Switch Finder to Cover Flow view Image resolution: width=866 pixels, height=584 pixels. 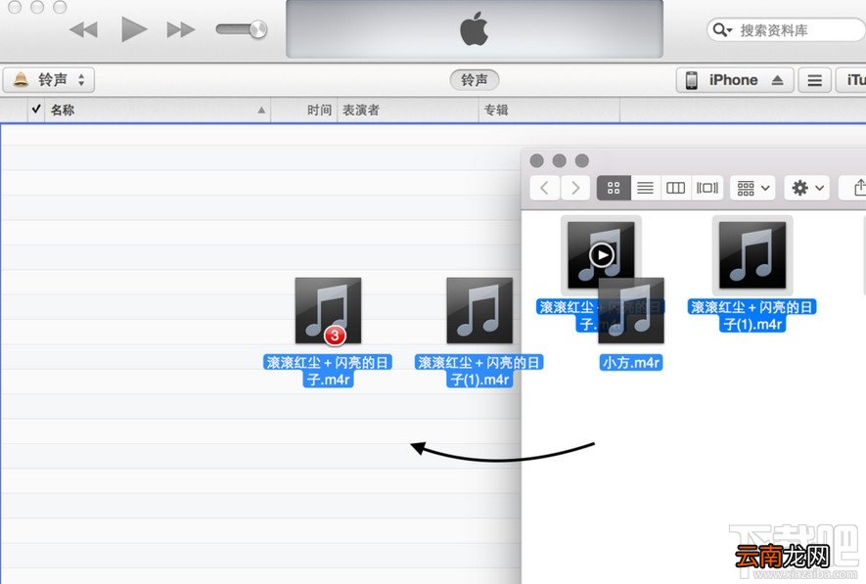[706, 188]
